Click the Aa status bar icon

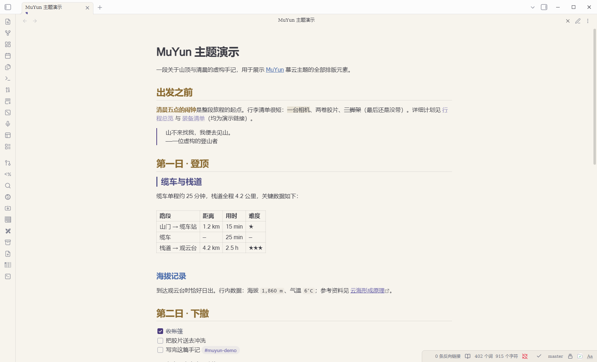click(590, 356)
